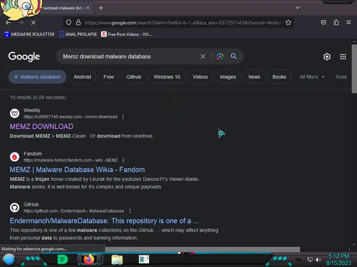Search by image with Google Lens
The height and width of the screenshot is (267, 357).
pos(220,56)
